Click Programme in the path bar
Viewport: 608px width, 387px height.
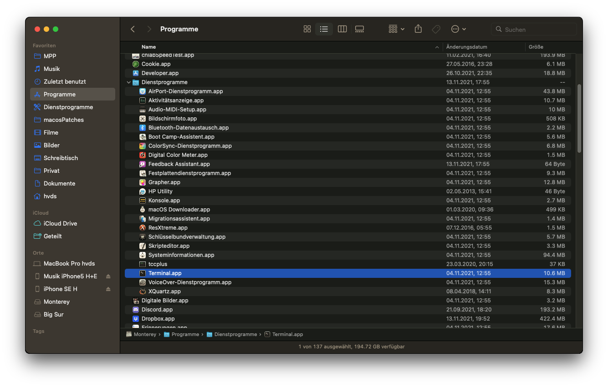185,334
